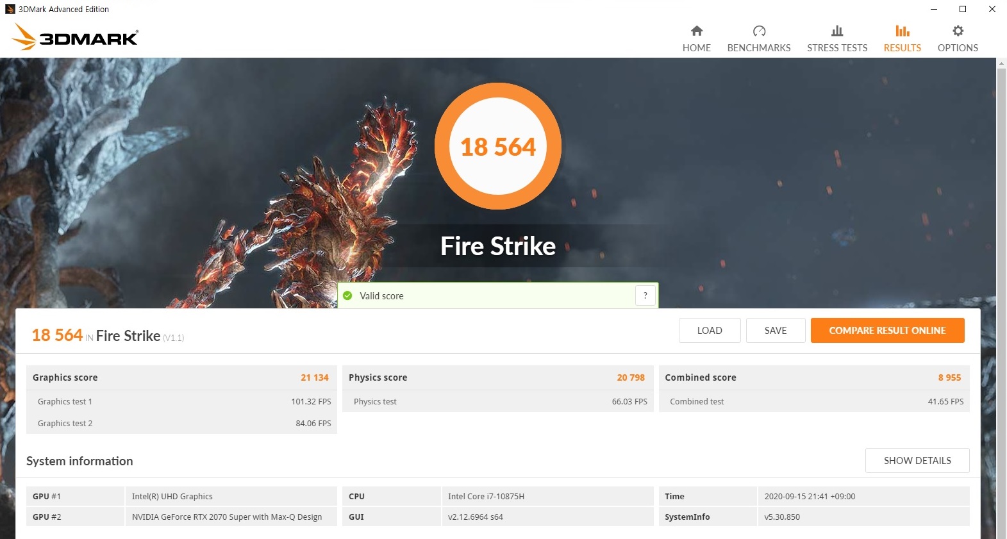Click the Graphics score label
Image resolution: width=1007 pixels, height=539 pixels.
(65, 377)
